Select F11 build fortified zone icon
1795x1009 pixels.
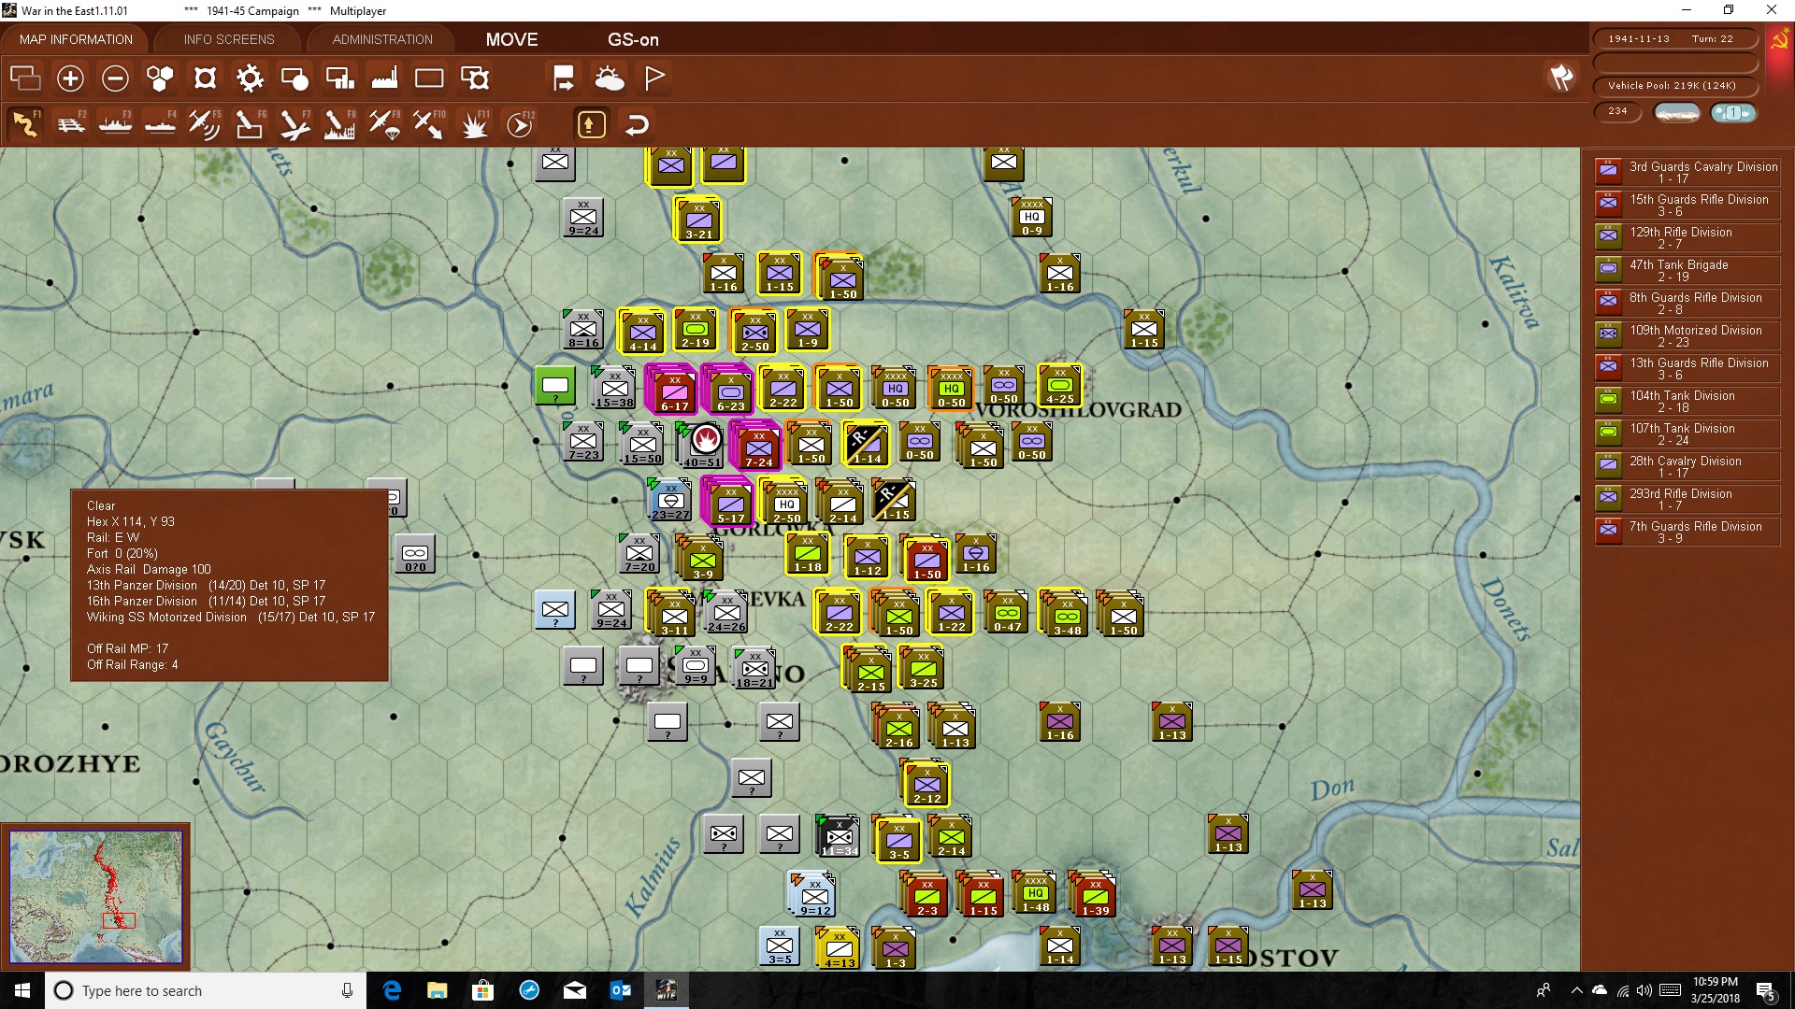[475, 124]
